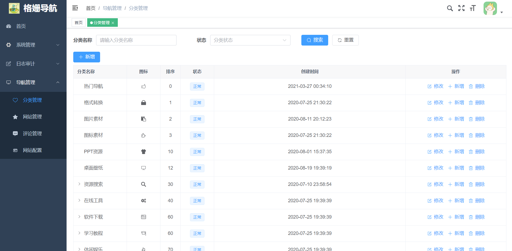Screen dimensions: 512x251
Task: Click the 搜索 button
Action: click(x=315, y=40)
